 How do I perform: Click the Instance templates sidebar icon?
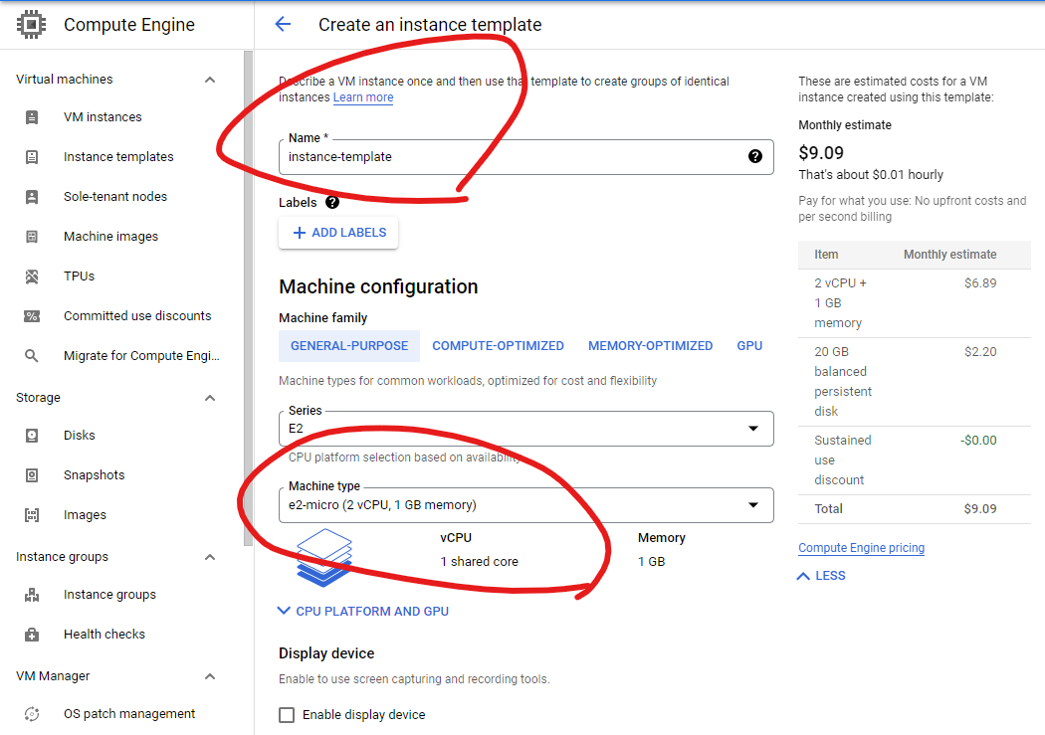[31, 157]
